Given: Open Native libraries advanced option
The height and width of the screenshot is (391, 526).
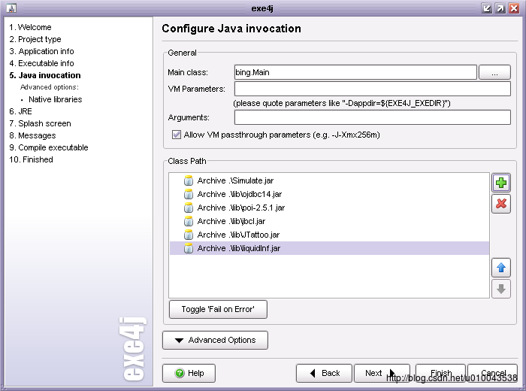Looking at the screenshot, I should click(56, 99).
